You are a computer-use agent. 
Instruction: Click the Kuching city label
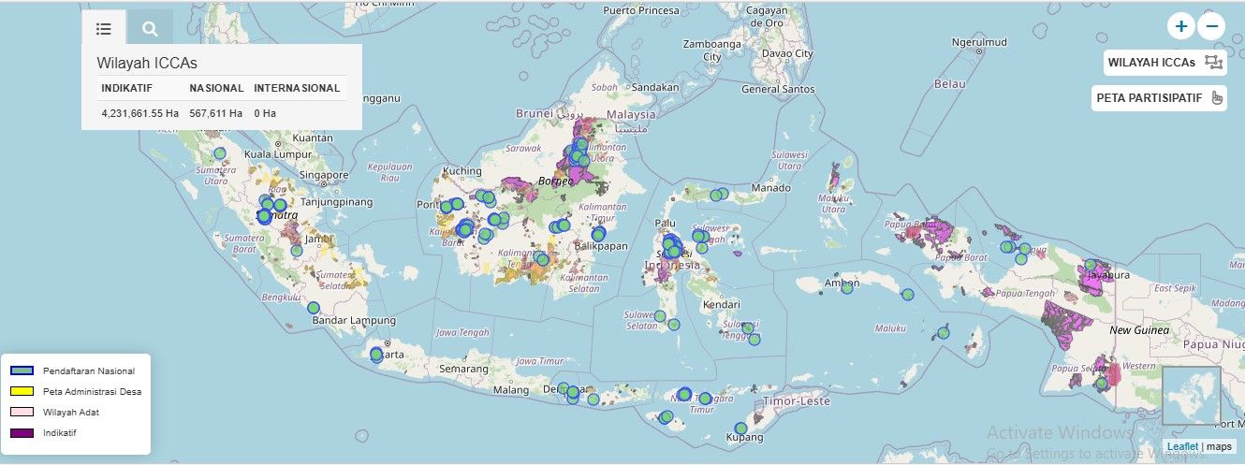tap(462, 171)
